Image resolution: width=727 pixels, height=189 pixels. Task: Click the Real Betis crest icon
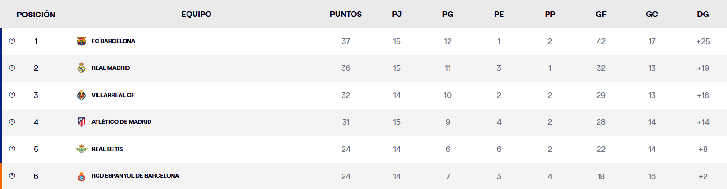pyautogui.click(x=82, y=149)
